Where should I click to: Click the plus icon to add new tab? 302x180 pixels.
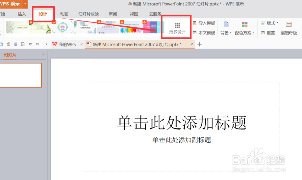(x=200, y=44)
